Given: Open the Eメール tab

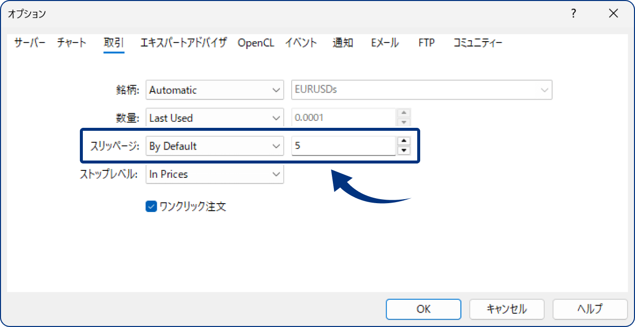Looking at the screenshot, I should point(384,43).
